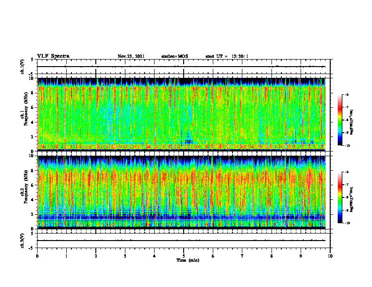Click the ch.1 spectrogram color scale bar
372x287 pixels.
coord(340,120)
